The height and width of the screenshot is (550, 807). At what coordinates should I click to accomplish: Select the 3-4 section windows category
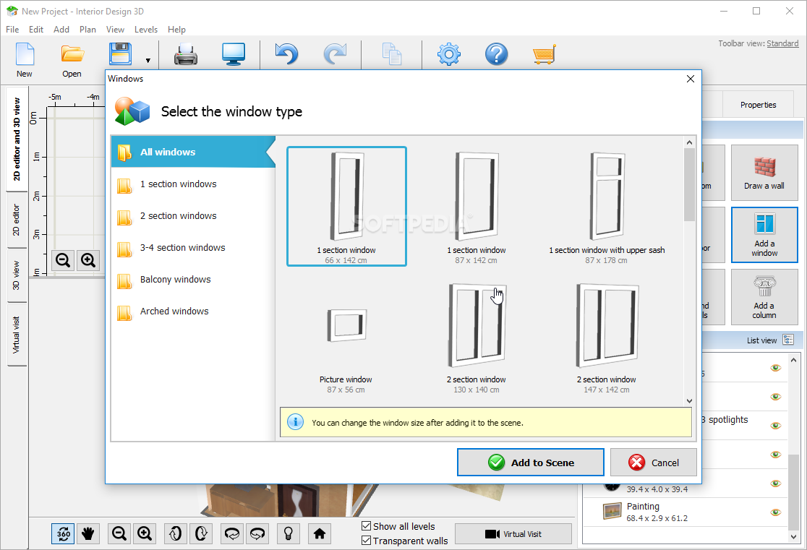coord(193,248)
